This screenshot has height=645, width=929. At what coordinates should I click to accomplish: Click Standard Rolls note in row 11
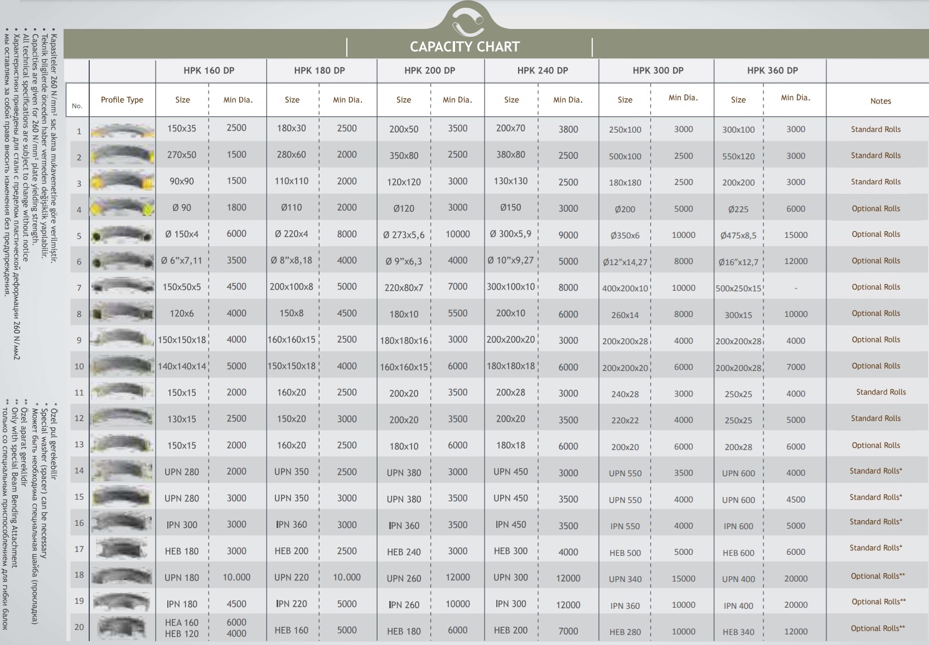coord(881,392)
